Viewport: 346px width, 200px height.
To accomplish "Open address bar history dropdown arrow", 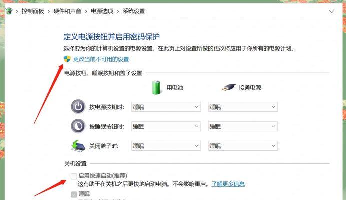I will pyautogui.click(x=331, y=11).
